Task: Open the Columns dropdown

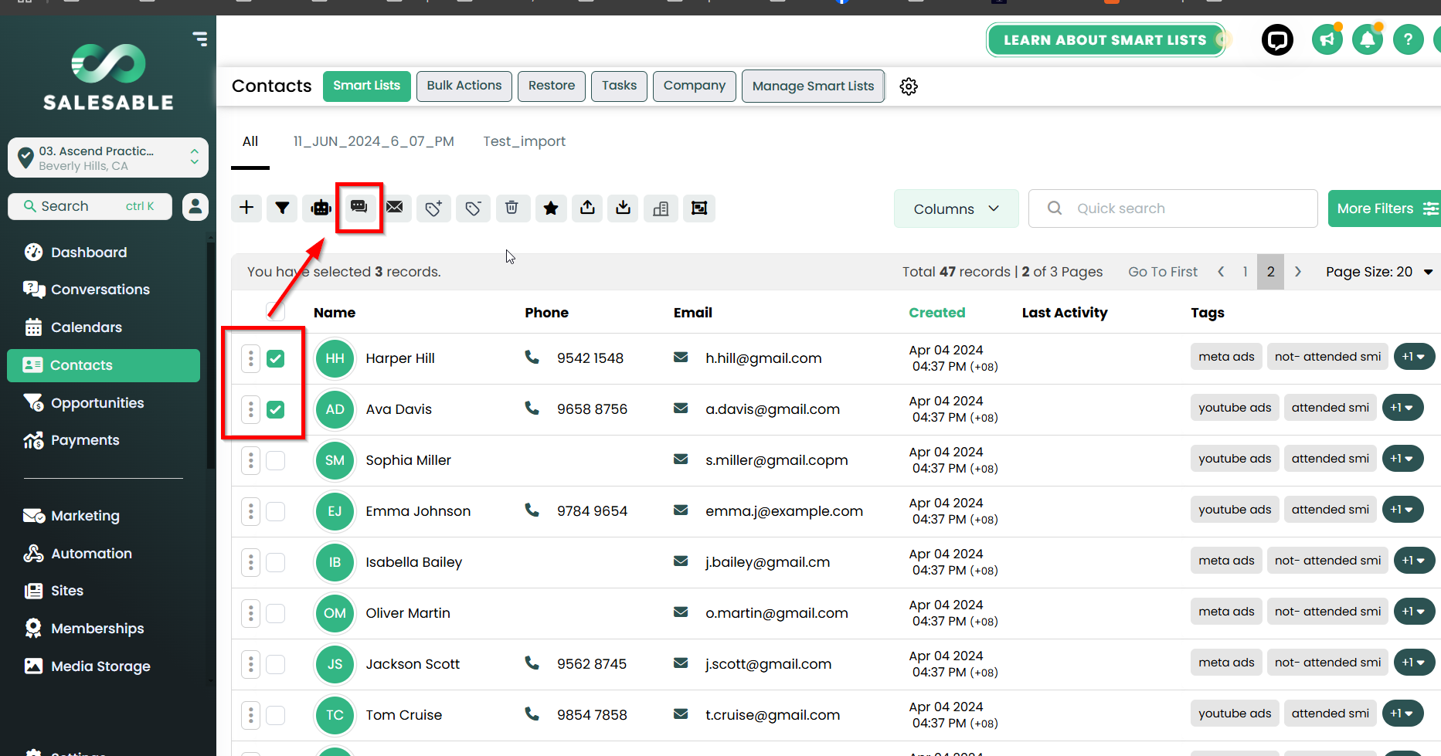Action: tap(956, 208)
